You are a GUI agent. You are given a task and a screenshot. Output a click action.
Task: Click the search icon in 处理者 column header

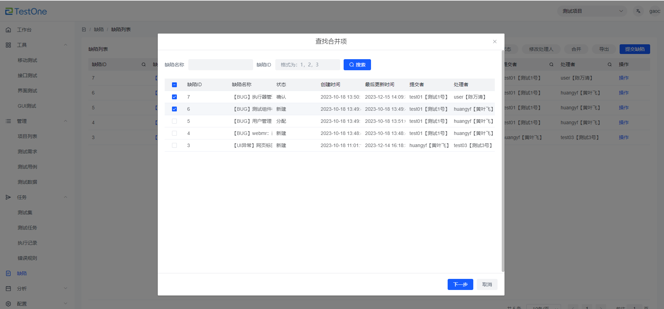pyautogui.click(x=610, y=64)
